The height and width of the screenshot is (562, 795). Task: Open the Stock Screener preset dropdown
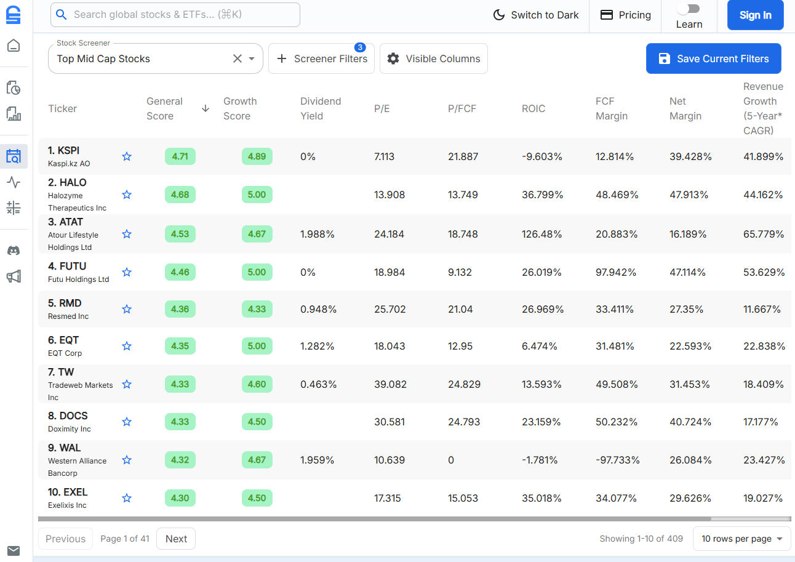click(x=252, y=58)
